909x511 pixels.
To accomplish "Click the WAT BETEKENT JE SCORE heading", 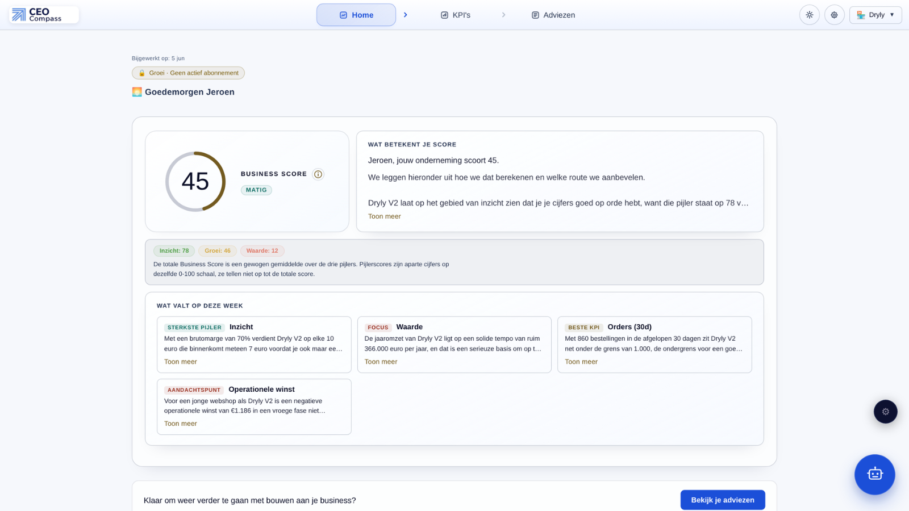I will click(x=412, y=145).
